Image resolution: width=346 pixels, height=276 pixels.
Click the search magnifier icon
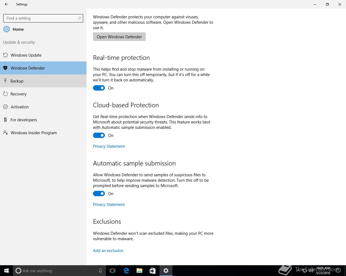tap(79, 18)
